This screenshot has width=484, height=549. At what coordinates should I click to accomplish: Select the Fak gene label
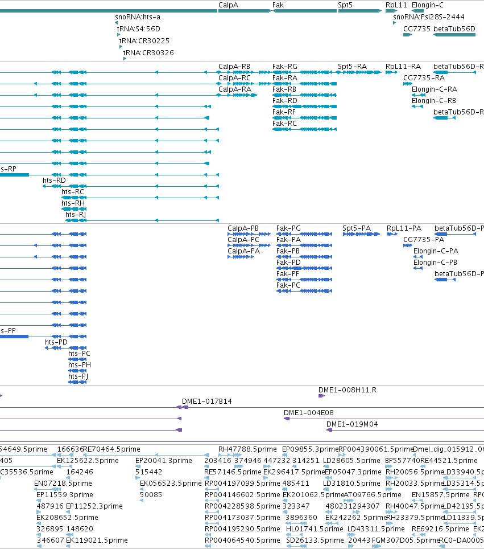pos(278,5)
